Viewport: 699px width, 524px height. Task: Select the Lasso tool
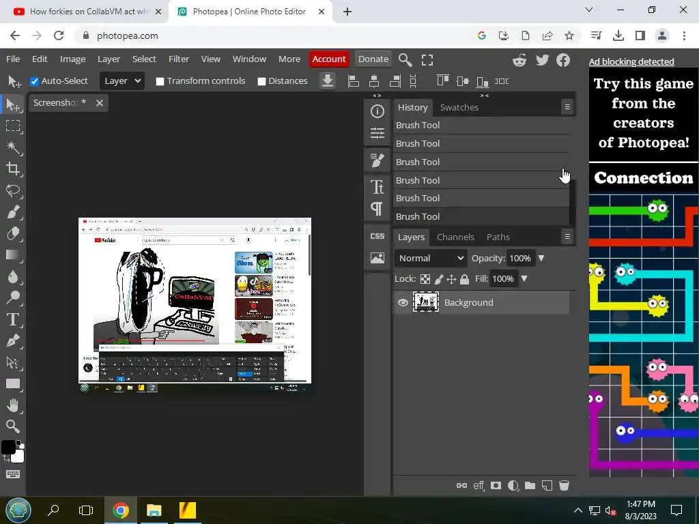pyautogui.click(x=13, y=190)
